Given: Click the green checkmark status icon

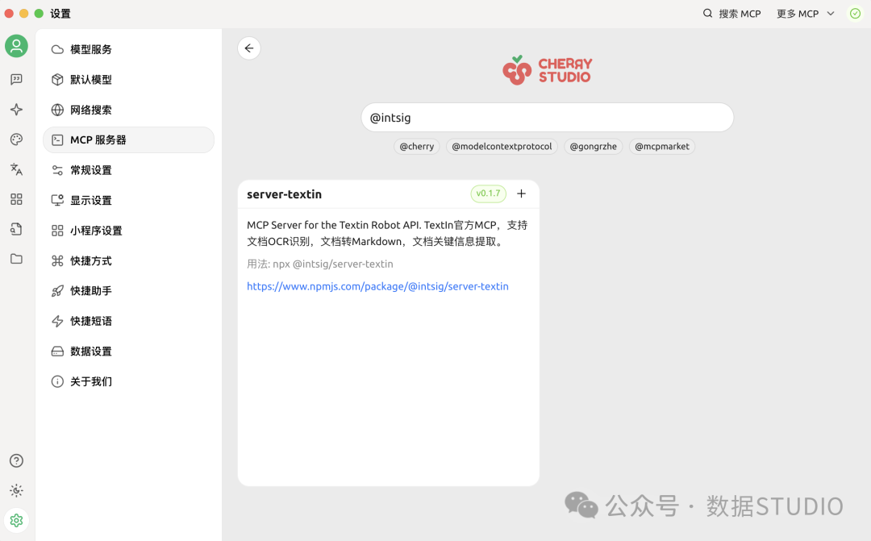Looking at the screenshot, I should tap(855, 14).
